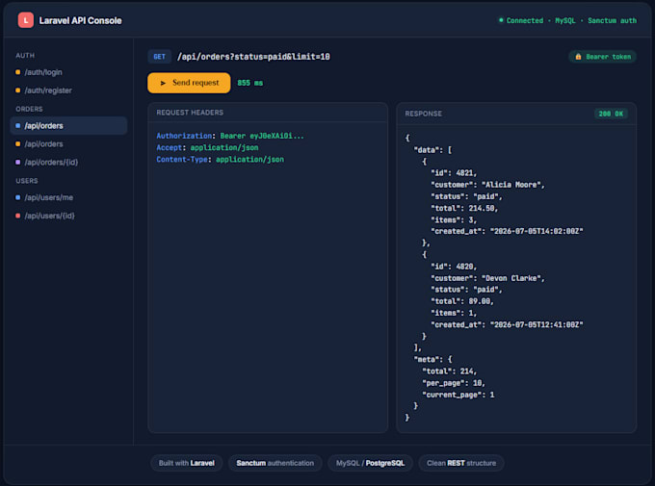Image resolution: width=655 pixels, height=486 pixels.
Task: Click the green connection status dot
Action: [501, 20]
